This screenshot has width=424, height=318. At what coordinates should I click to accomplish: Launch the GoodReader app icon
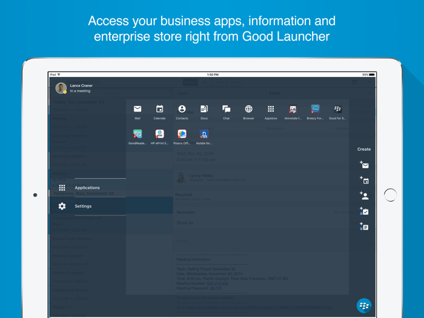pyautogui.click(x=137, y=134)
